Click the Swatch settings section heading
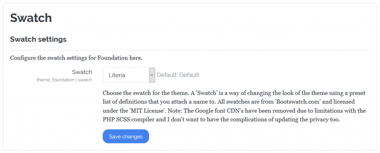Screen dimensions: 380x153 [38, 39]
